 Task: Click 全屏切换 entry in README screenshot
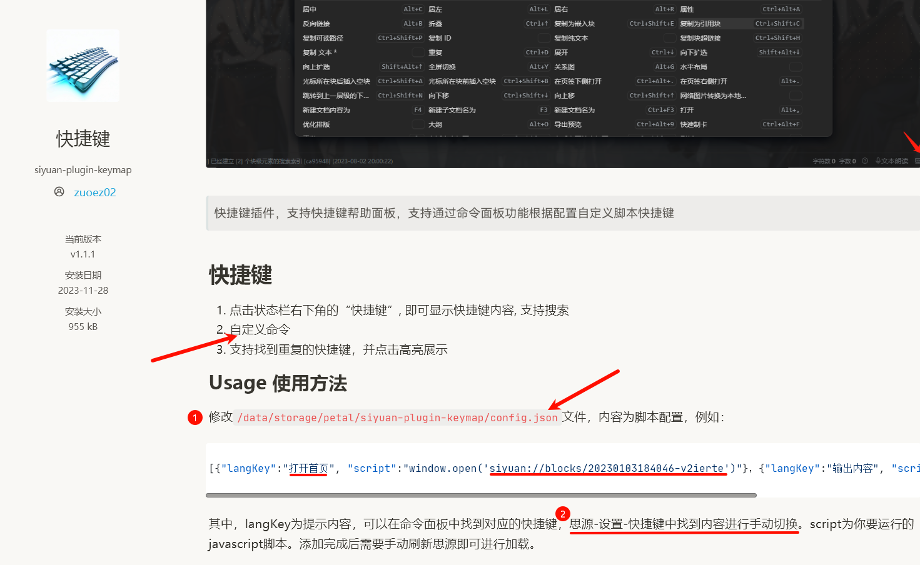(442, 67)
